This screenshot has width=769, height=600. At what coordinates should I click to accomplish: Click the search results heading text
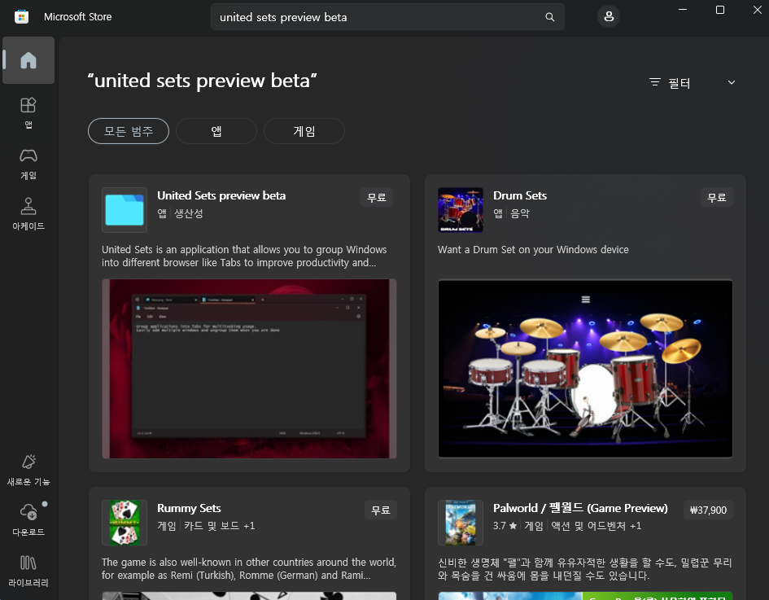(202, 81)
